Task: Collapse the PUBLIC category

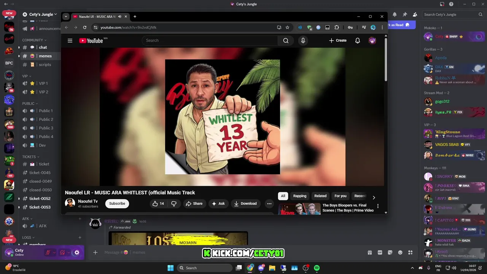Action: tap(30, 104)
